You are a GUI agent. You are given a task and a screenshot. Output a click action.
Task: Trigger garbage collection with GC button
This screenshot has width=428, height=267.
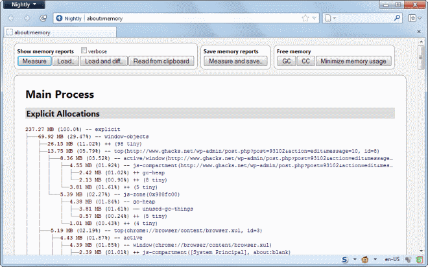click(x=286, y=62)
